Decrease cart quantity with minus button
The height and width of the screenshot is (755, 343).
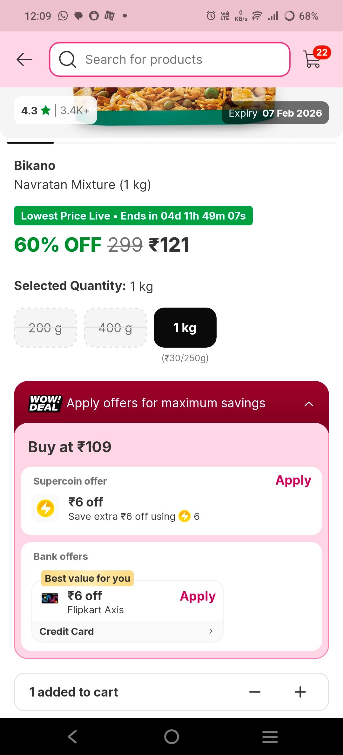pyautogui.click(x=255, y=692)
